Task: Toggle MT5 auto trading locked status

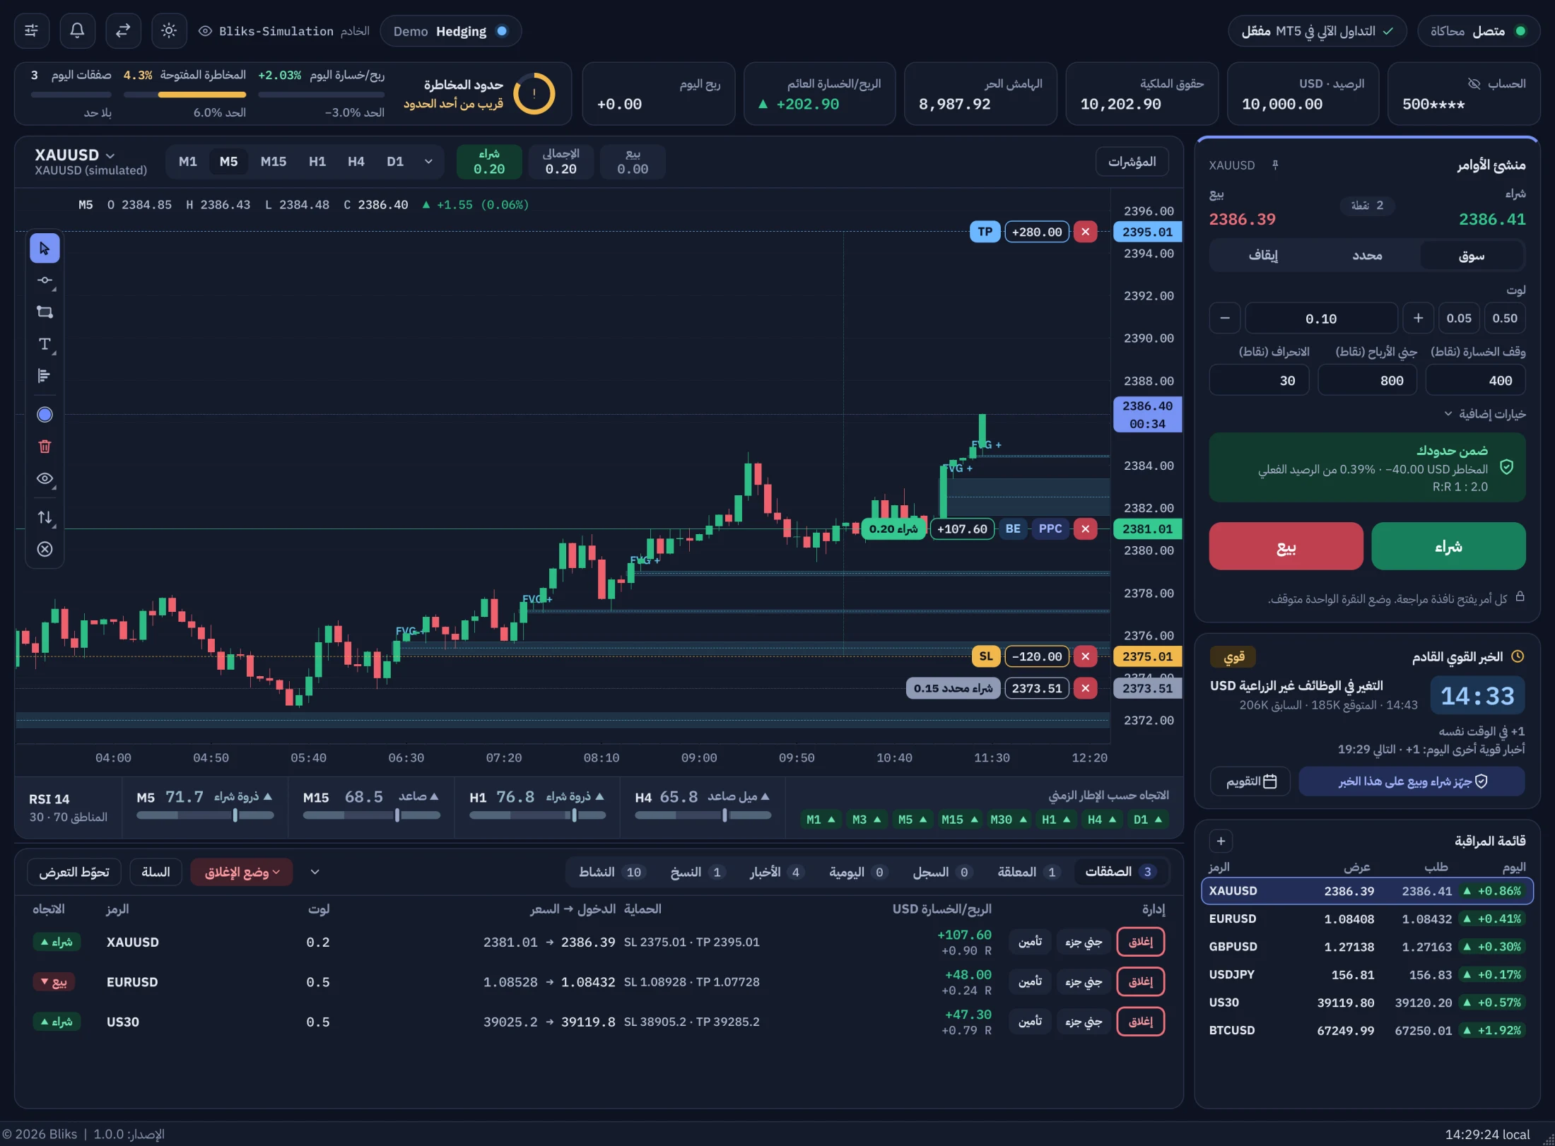Action: (1317, 31)
